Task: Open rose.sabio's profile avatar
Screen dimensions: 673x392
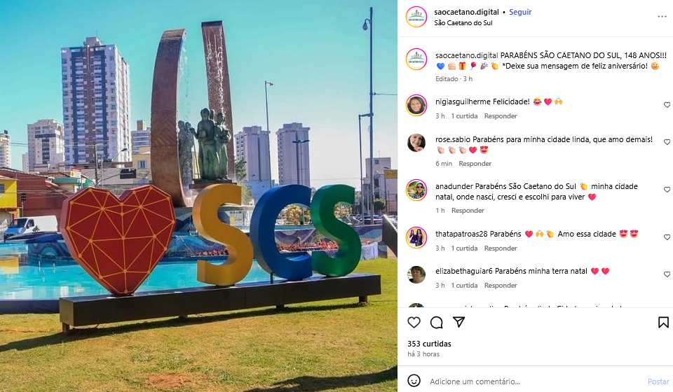Action: click(x=416, y=143)
